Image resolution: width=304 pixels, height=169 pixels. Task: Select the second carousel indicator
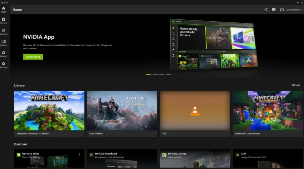[x=155, y=74]
